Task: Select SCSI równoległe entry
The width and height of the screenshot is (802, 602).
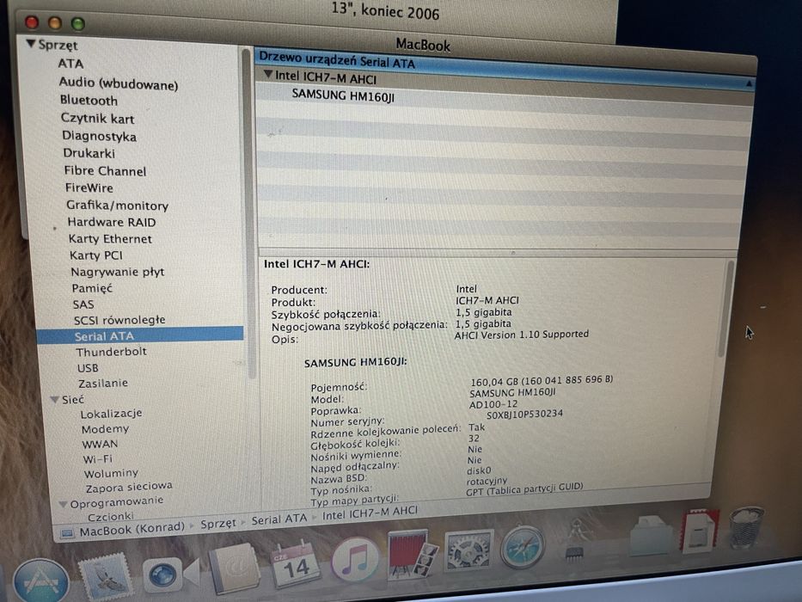Action: coord(119,320)
